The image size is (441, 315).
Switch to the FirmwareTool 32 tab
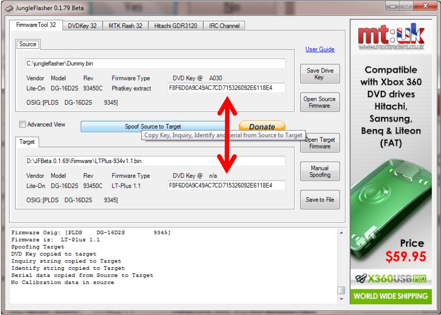pos(36,25)
